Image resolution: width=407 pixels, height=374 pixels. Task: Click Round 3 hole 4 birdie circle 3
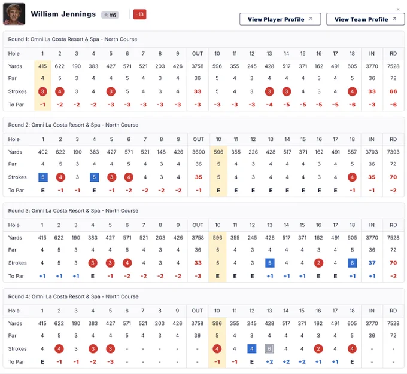[93, 263]
